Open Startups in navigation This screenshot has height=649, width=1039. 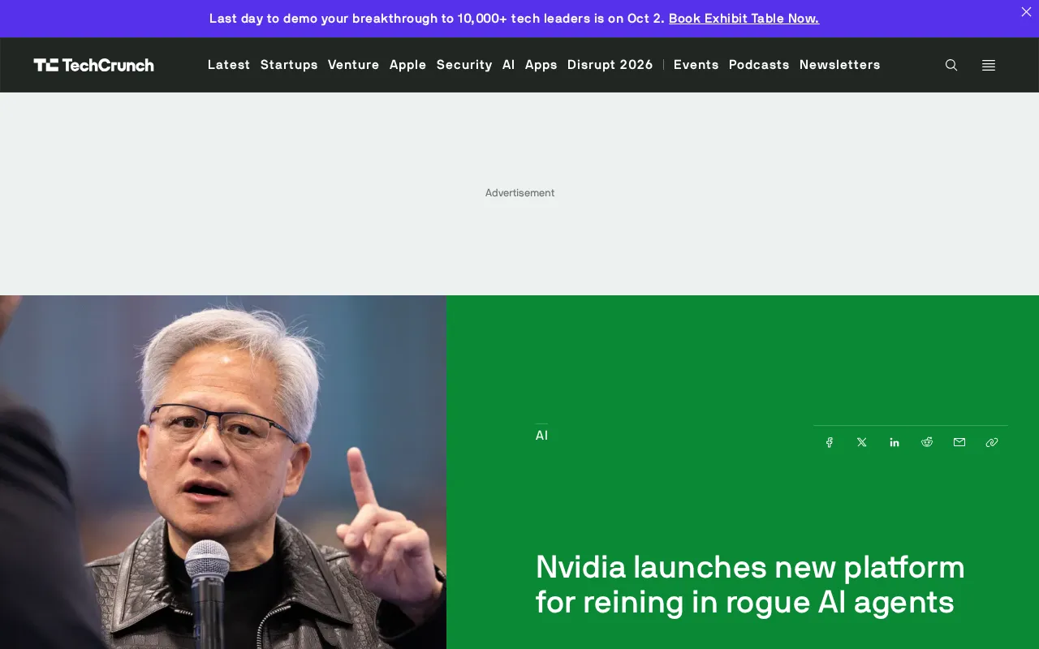(289, 65)
